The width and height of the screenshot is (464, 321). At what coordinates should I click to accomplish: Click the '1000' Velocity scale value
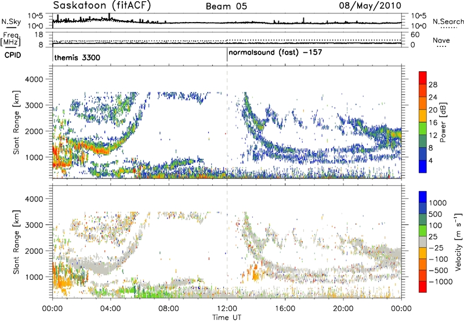(437, 203)
